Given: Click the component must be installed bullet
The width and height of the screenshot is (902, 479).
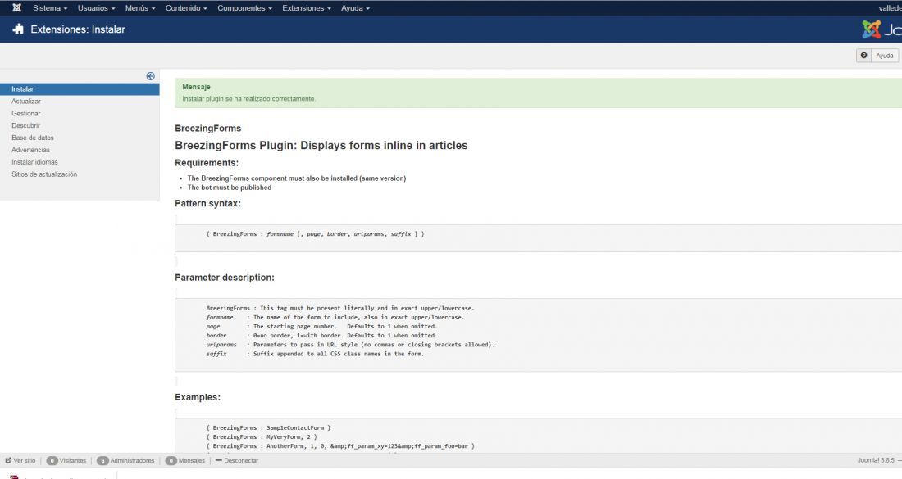Looking at the screenshot, I should (297, 178).
